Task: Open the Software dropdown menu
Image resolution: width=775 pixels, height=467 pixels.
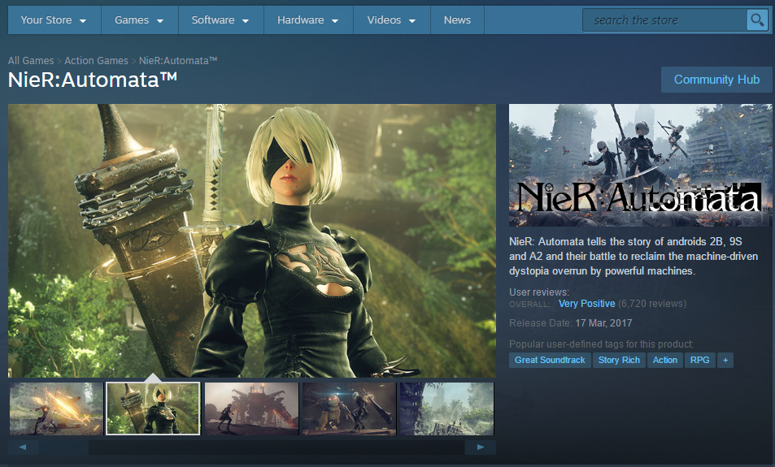Action: pyautogui.click(x=220, y=20)
